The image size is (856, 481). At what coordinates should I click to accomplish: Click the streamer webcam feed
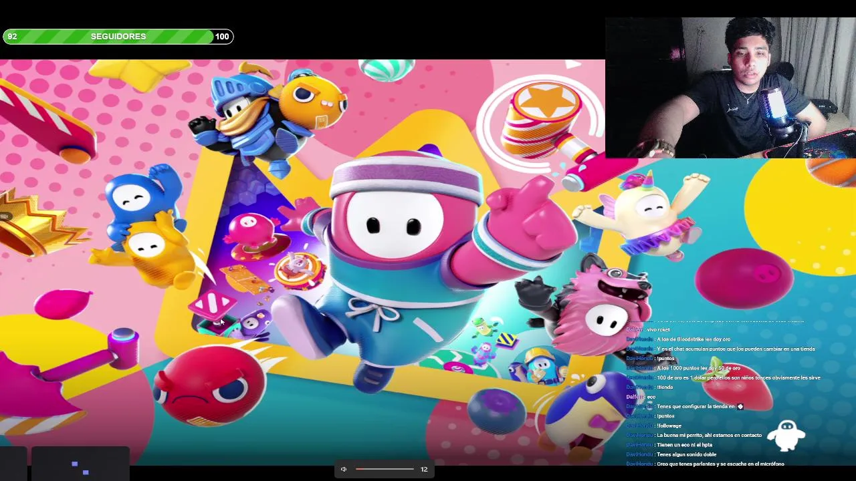(x=730, y=88)
